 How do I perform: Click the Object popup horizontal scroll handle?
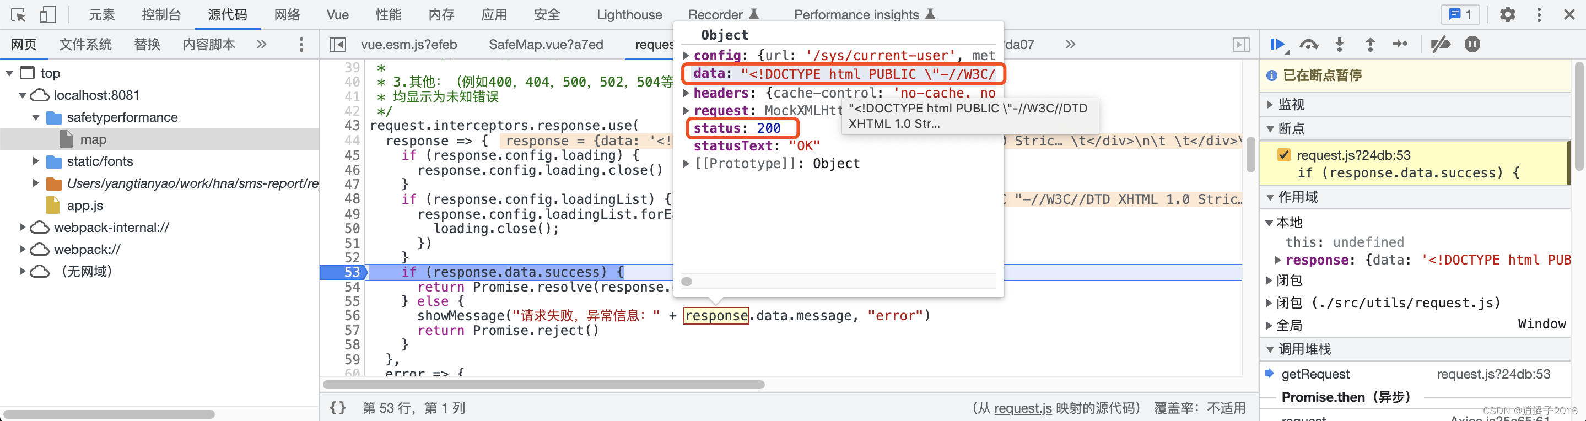click(687, 281)
